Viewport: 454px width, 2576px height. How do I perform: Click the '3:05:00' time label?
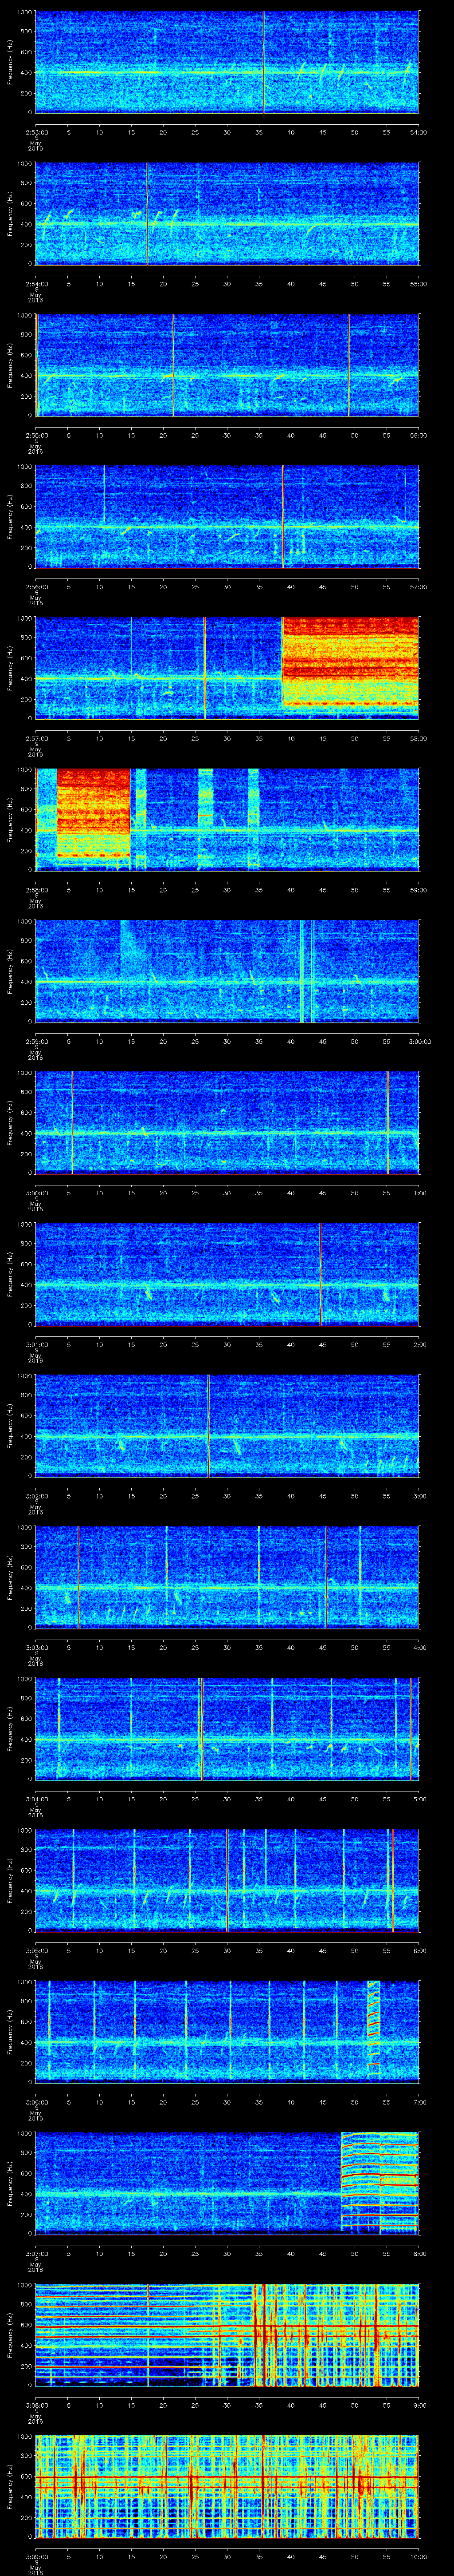pyautogui.click(x=36, y=1950)
